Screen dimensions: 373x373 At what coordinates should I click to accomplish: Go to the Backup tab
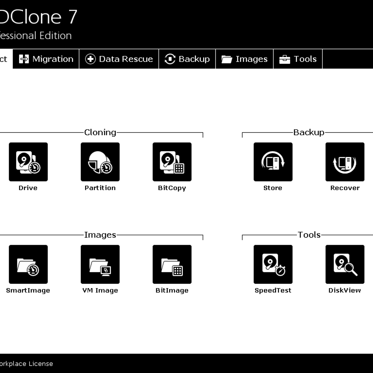pos(187,59)
